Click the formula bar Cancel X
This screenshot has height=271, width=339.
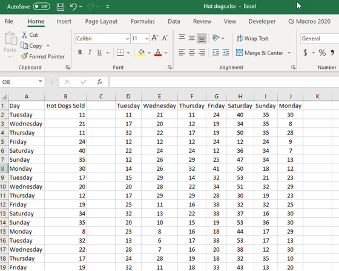pos(67,81)
